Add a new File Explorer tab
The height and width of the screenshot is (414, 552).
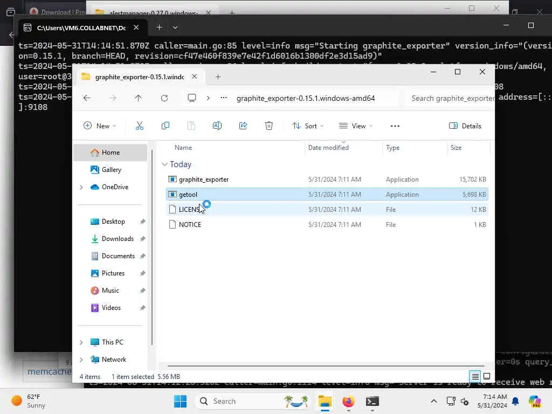218,77
